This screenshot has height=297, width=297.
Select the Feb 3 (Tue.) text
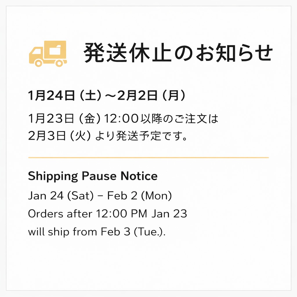(133, 232)
